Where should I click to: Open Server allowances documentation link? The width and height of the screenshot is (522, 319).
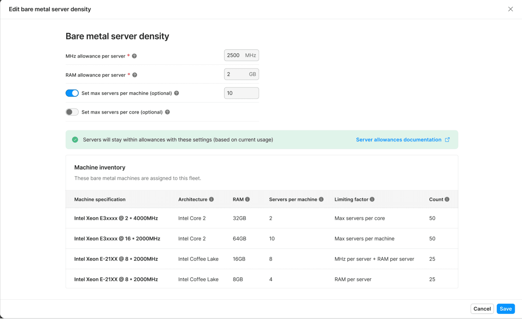[398, 140]
